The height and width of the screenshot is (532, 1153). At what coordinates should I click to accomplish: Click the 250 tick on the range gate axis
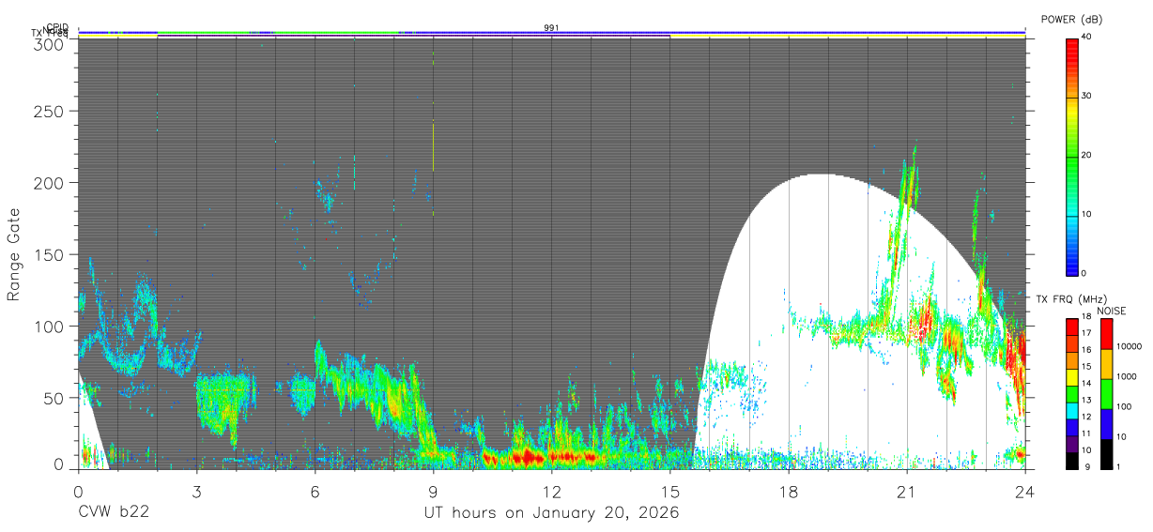click(x=51, y=111)
